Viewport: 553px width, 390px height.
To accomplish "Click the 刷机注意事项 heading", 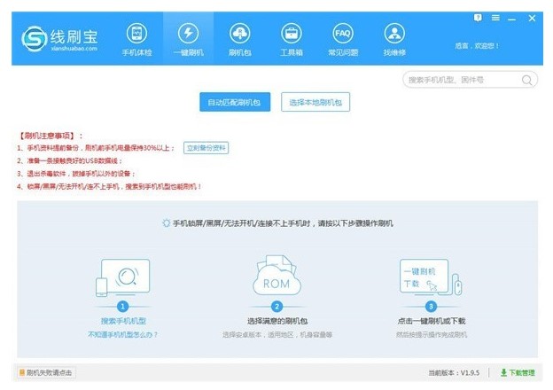I will [x=50, y=136].
